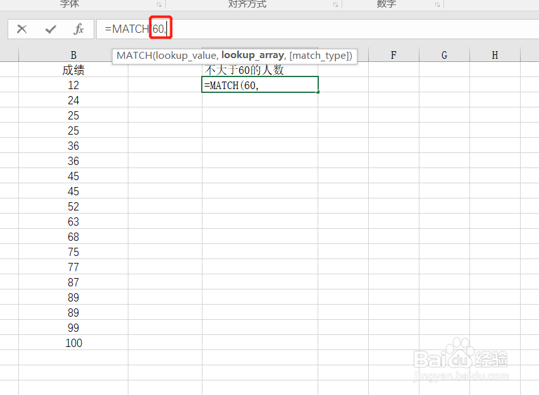Click lookup_value in the MATCH tooltip

tap(185, 56)
